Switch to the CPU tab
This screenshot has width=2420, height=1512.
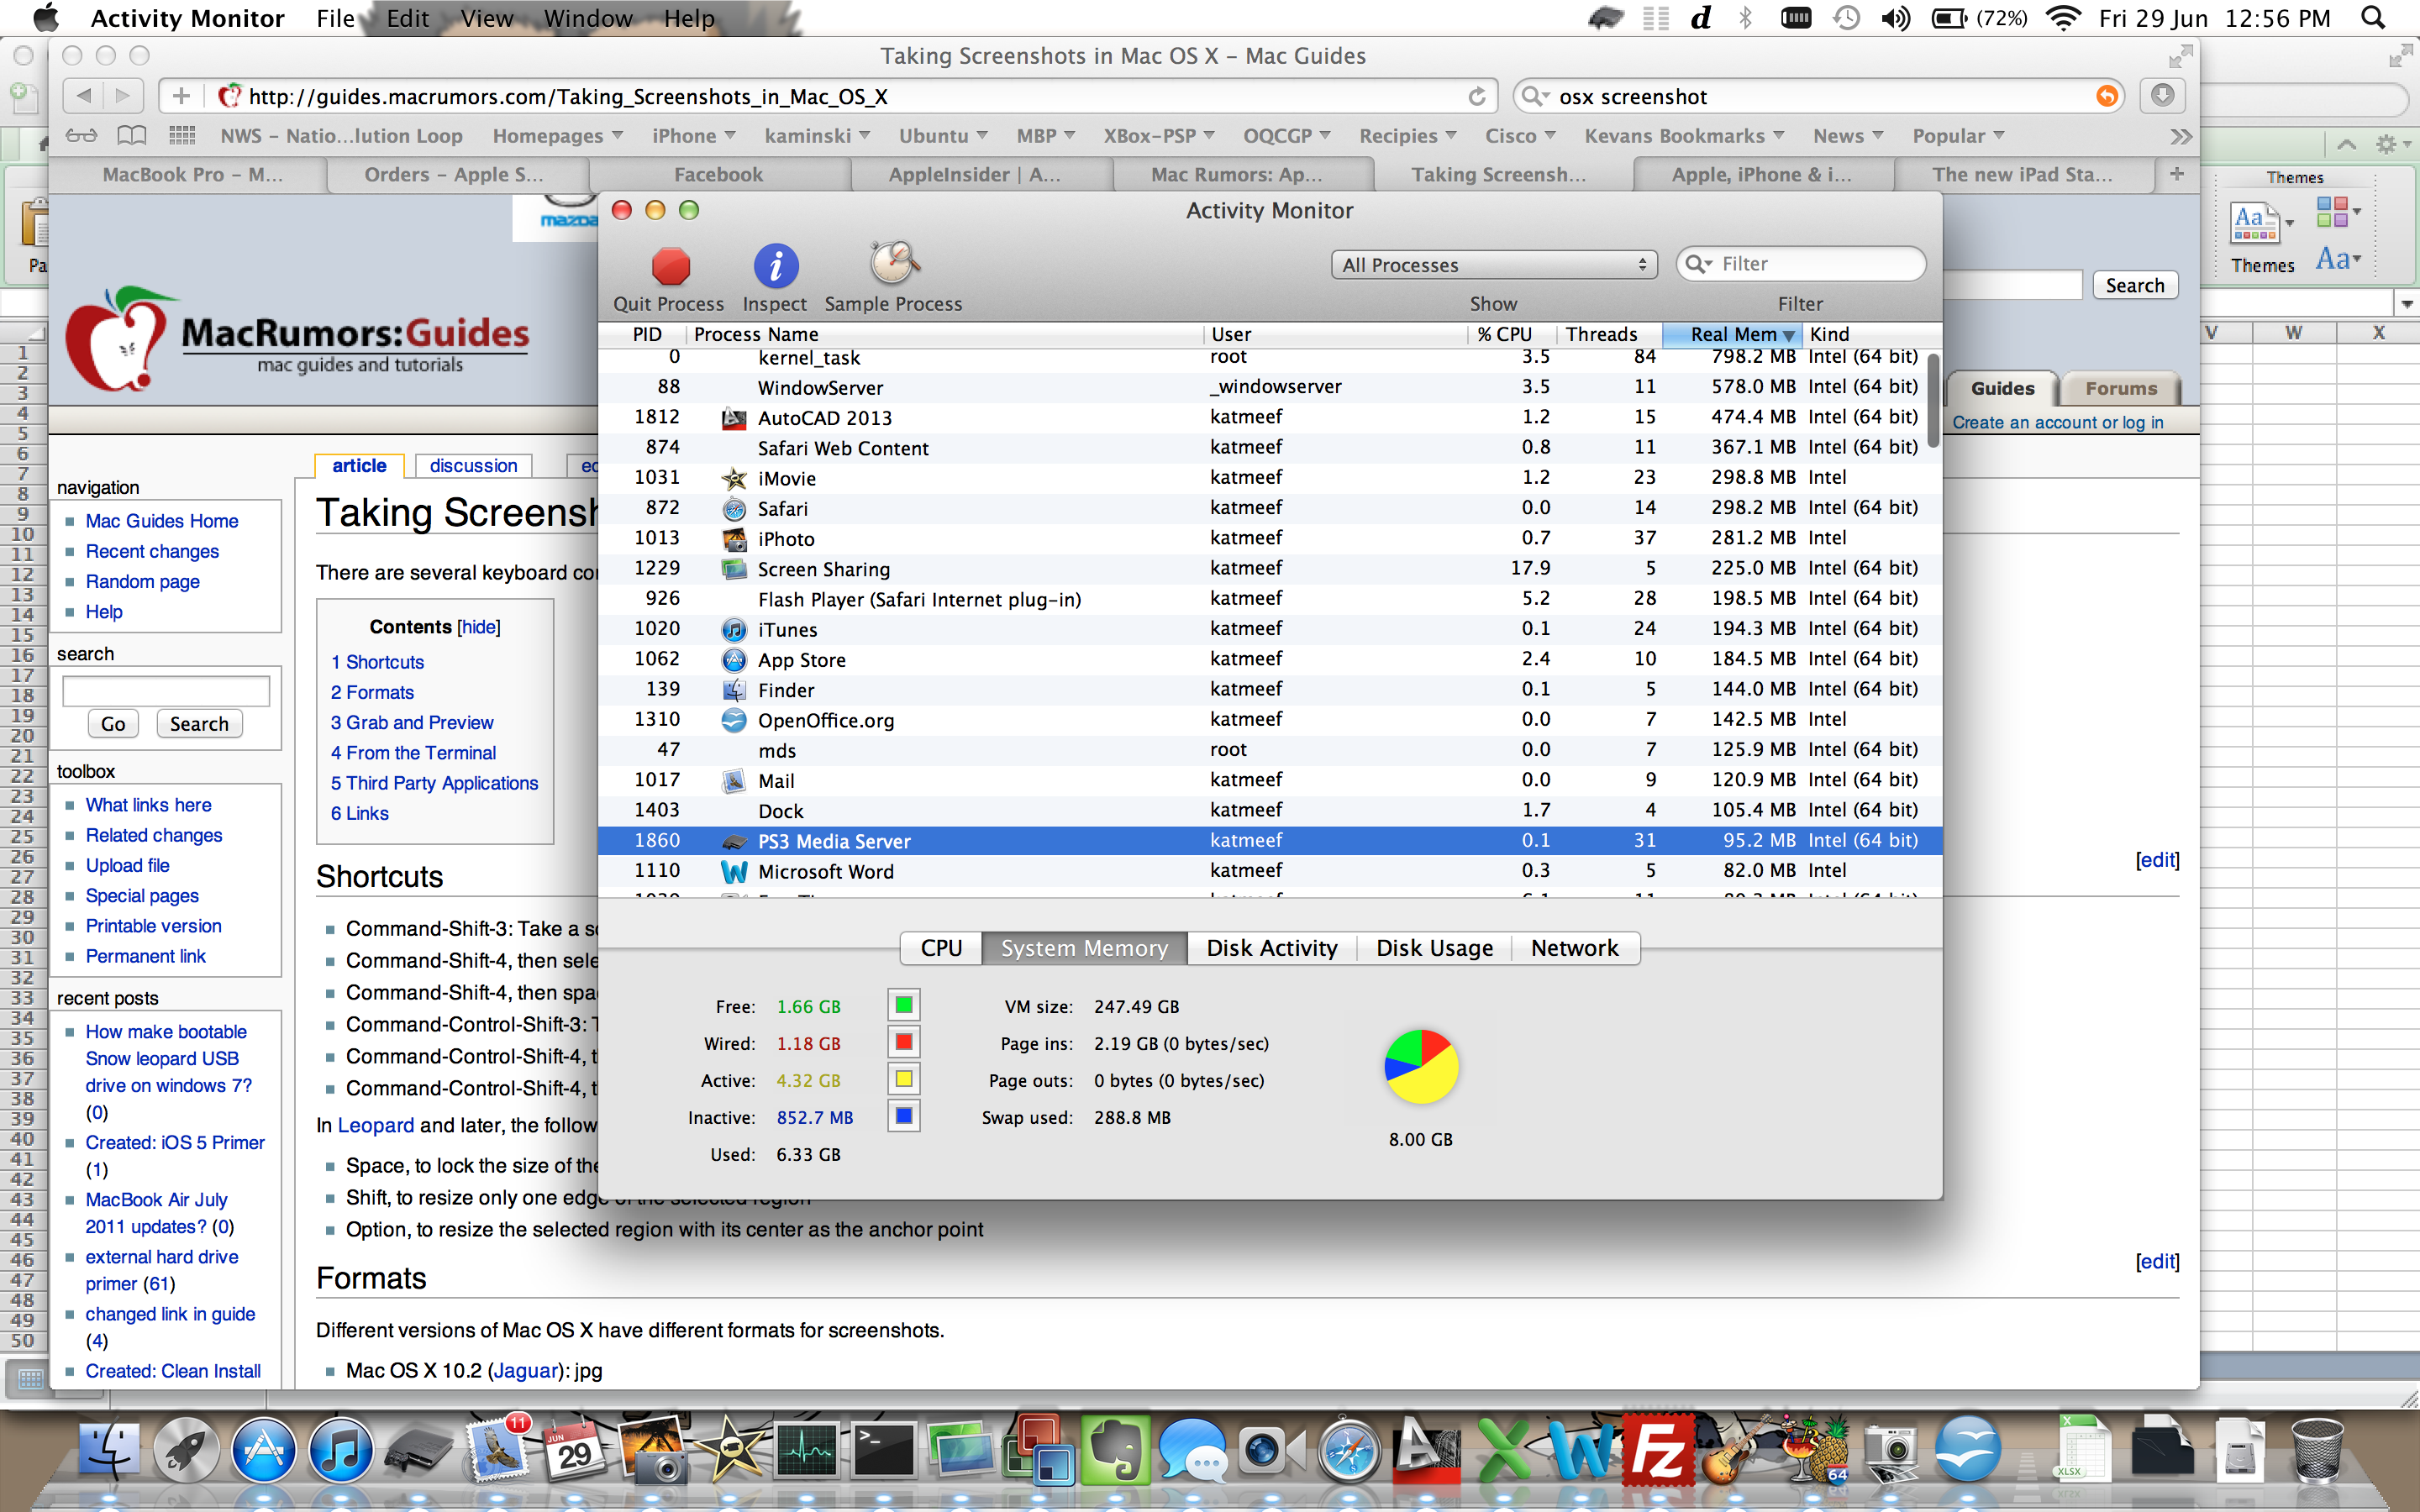click(941, 948)
